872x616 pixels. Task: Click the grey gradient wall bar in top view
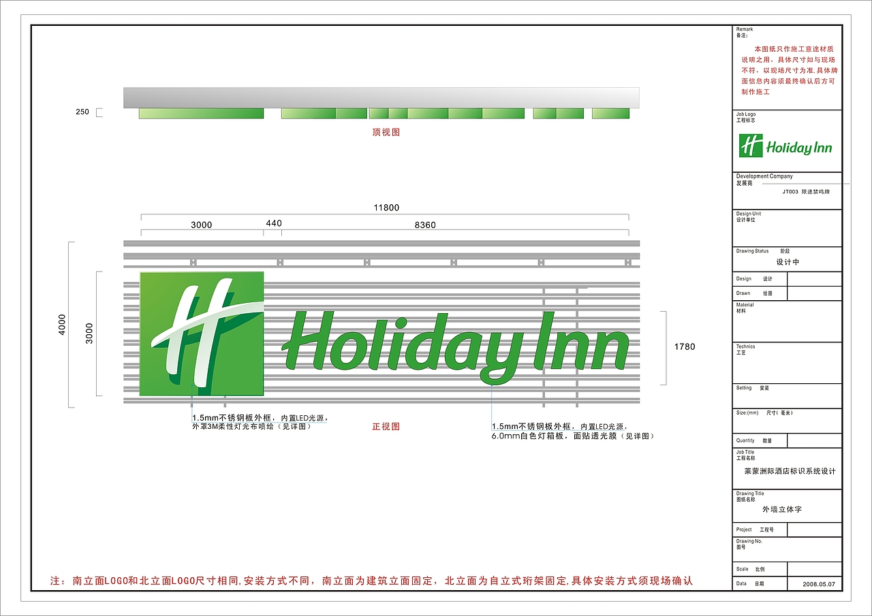(381, 97)
